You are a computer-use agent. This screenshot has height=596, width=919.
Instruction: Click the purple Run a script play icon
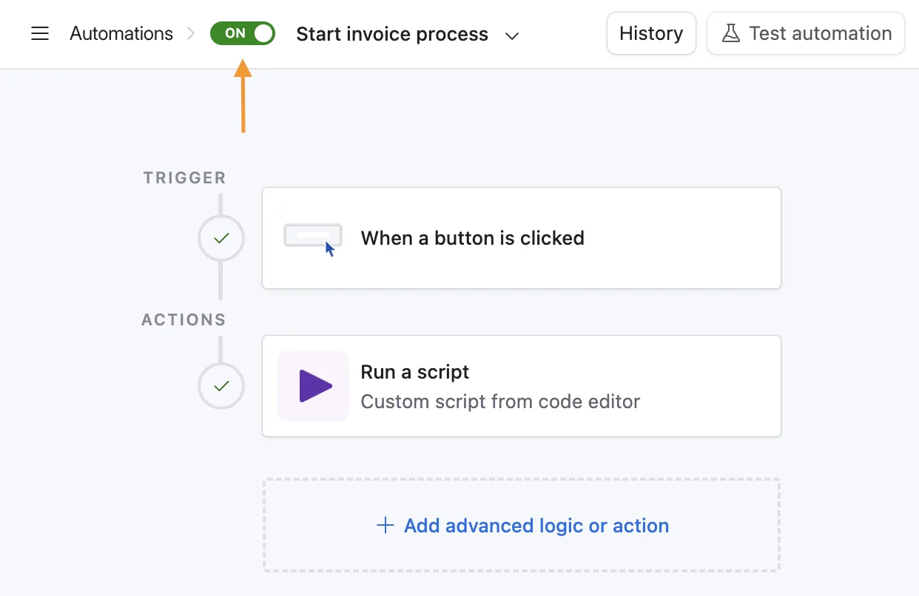(312, 386)
